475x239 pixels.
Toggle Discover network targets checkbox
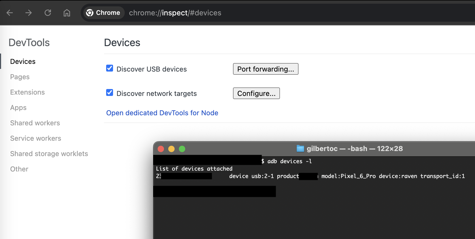[110, 93]
